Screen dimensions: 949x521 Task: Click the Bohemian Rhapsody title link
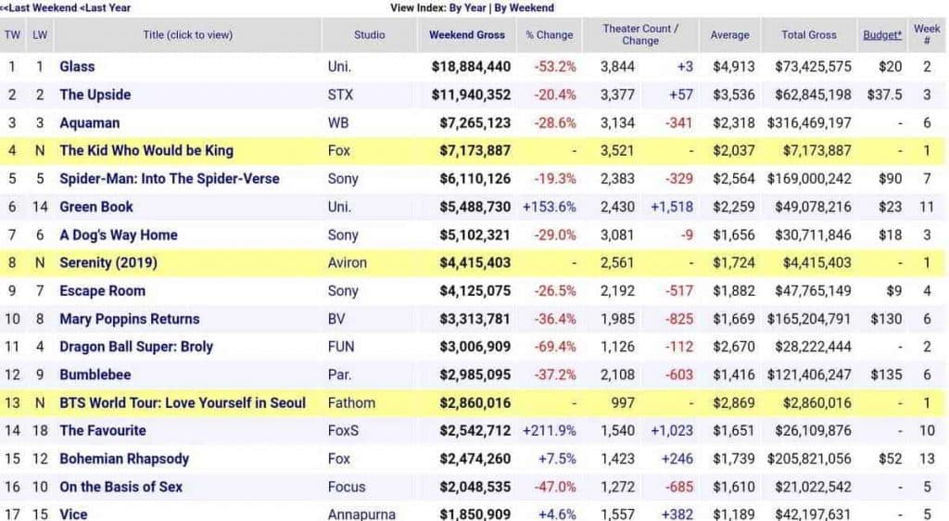pos(123,459)
